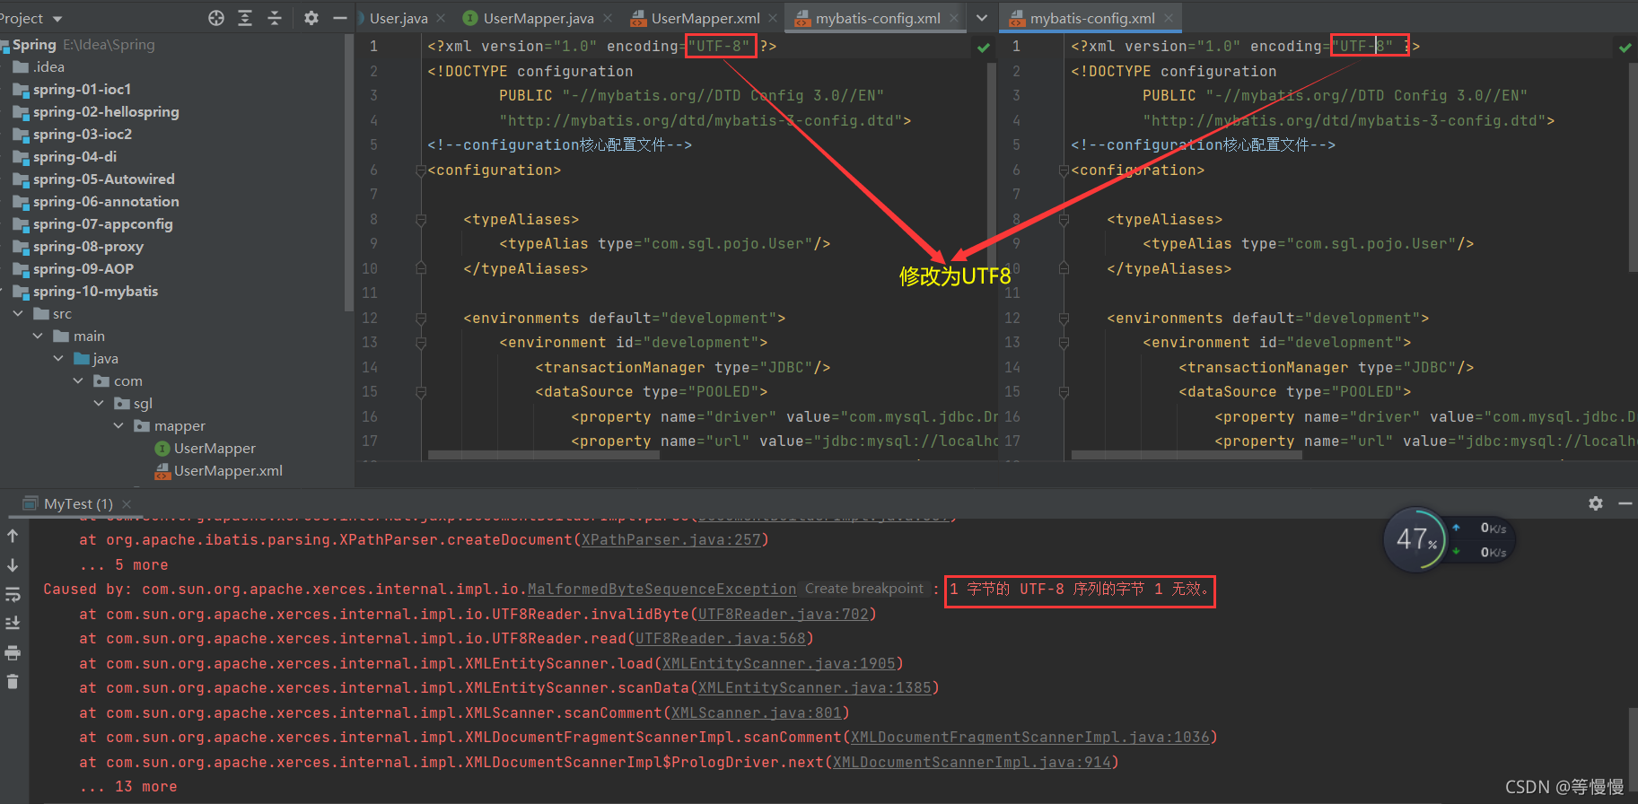The height and width of the screenshot is (804, 1638).
Task: Select the Spring project root
Action: (34, 44)
